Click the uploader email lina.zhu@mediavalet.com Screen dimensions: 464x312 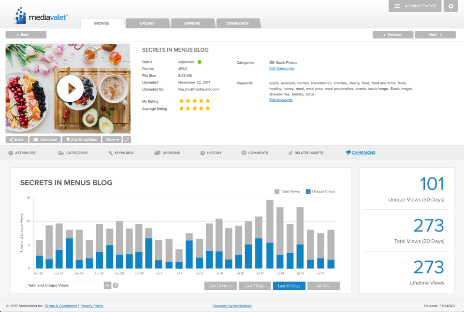click(199, 89)
